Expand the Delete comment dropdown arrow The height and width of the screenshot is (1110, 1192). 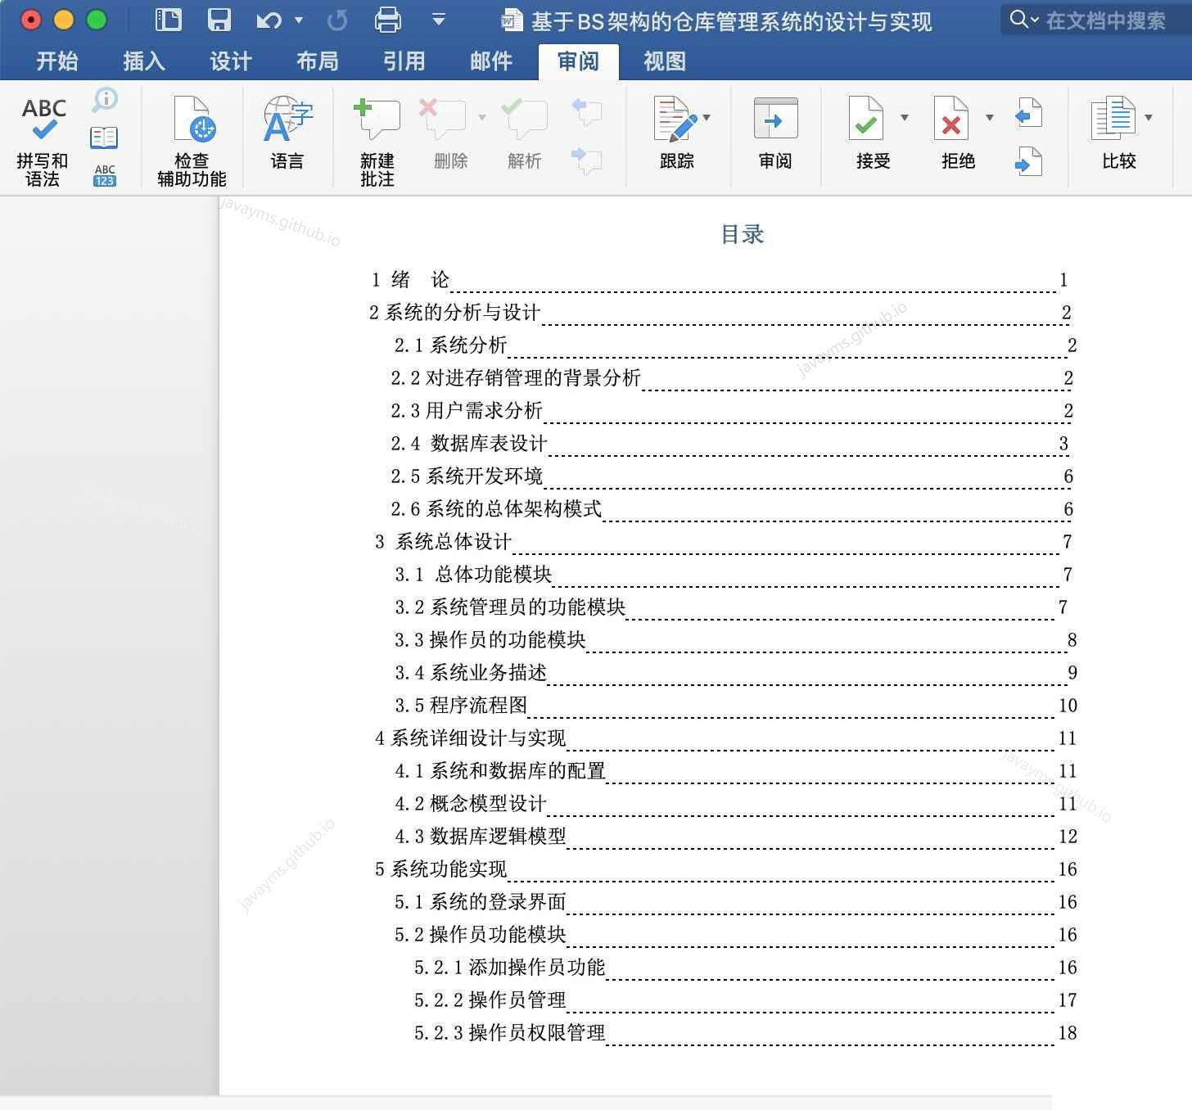pos(482,117)
